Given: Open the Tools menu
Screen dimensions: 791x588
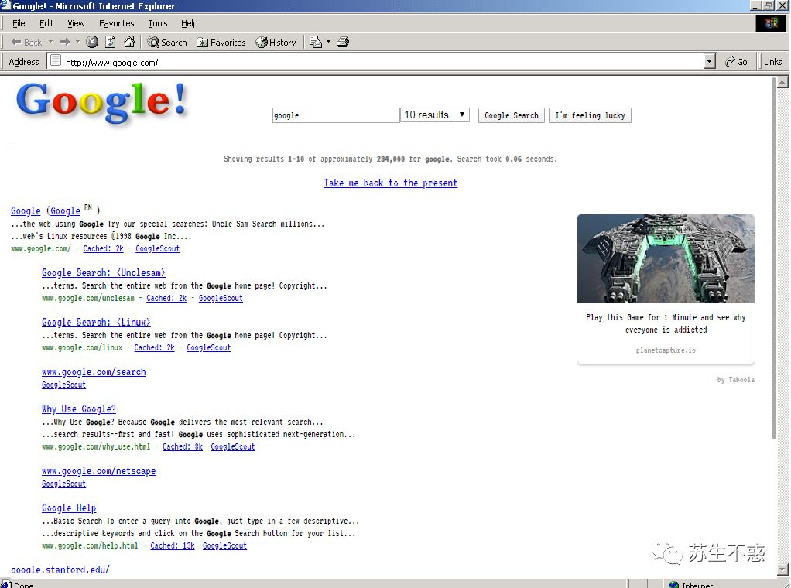Looking at the screenshot, I should (x=157, y=23).
